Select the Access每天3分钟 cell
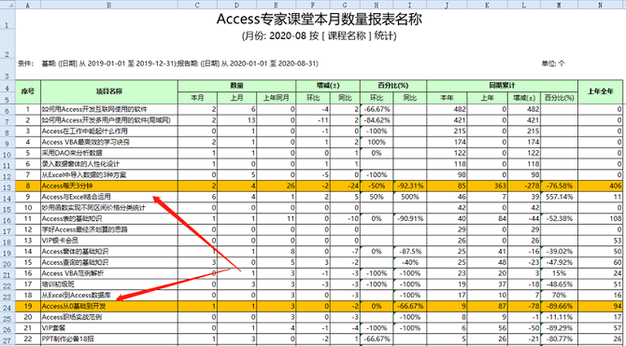Image resolution: width=626 pixels, height=346 pixels. (109, 186)
